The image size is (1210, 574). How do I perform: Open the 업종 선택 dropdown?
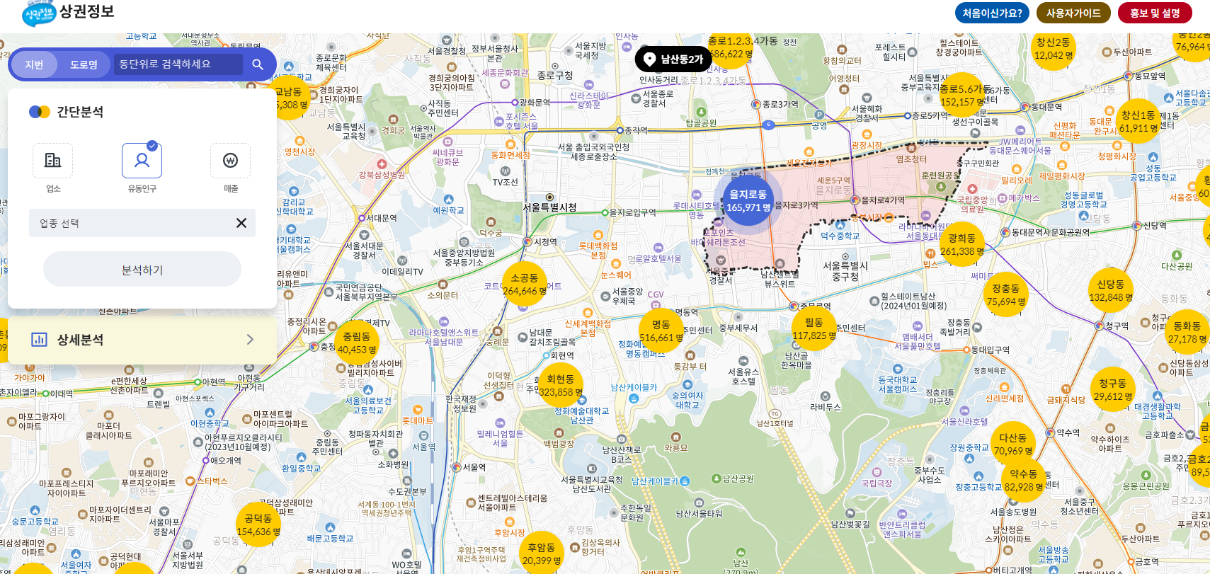point(142,223)
